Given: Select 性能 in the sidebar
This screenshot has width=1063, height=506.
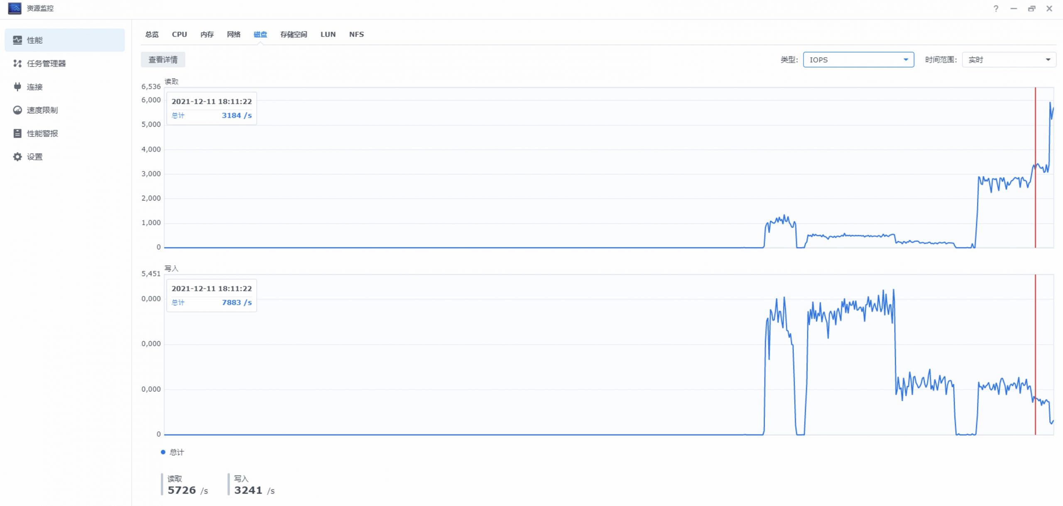Looking at the screenshot, I should (65, 40).
